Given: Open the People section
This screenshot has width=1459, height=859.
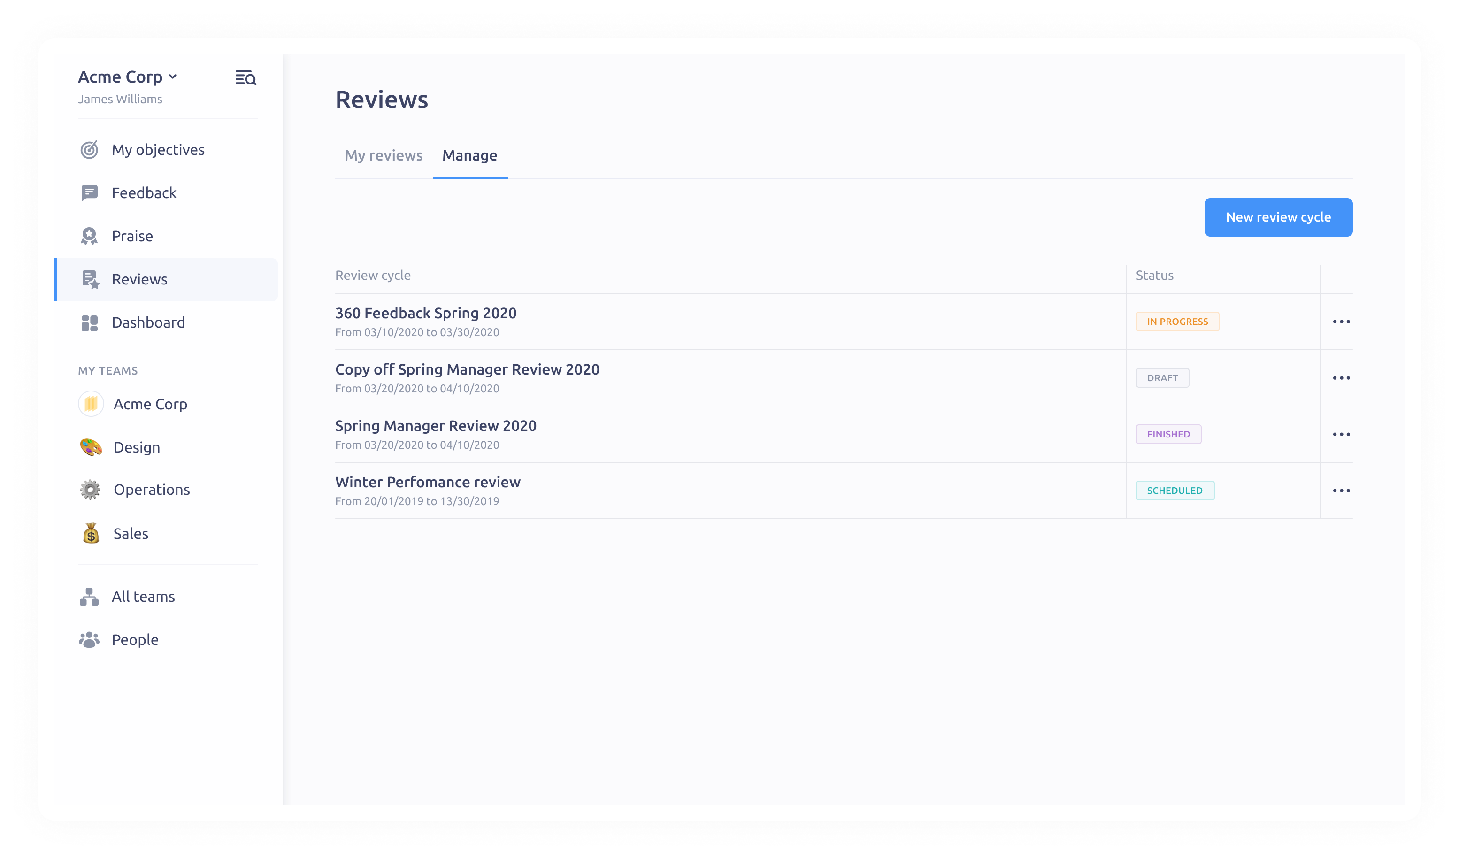Looking at the screenshot, I should (135, 639).
